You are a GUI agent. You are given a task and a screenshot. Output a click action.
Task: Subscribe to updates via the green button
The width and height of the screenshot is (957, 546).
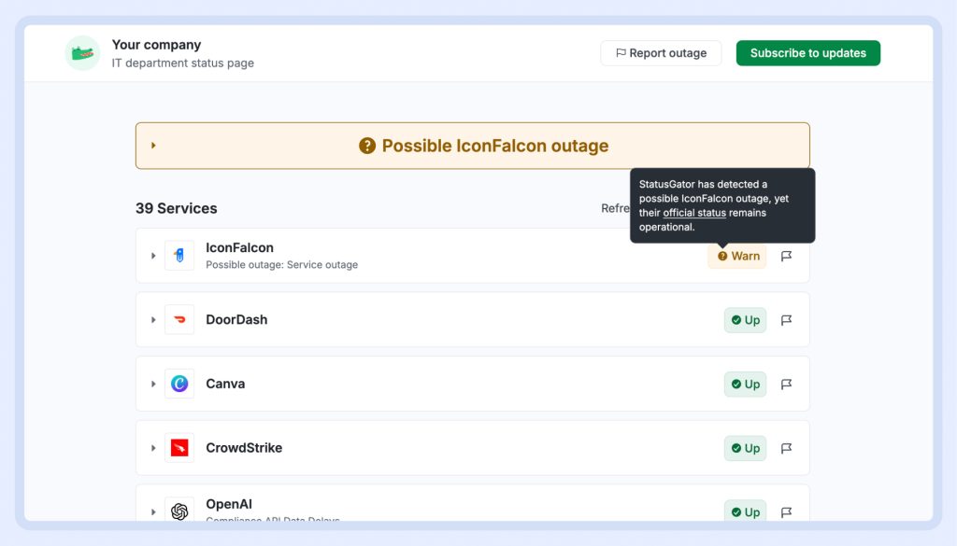pyautogui.click(x=807, y=53)
